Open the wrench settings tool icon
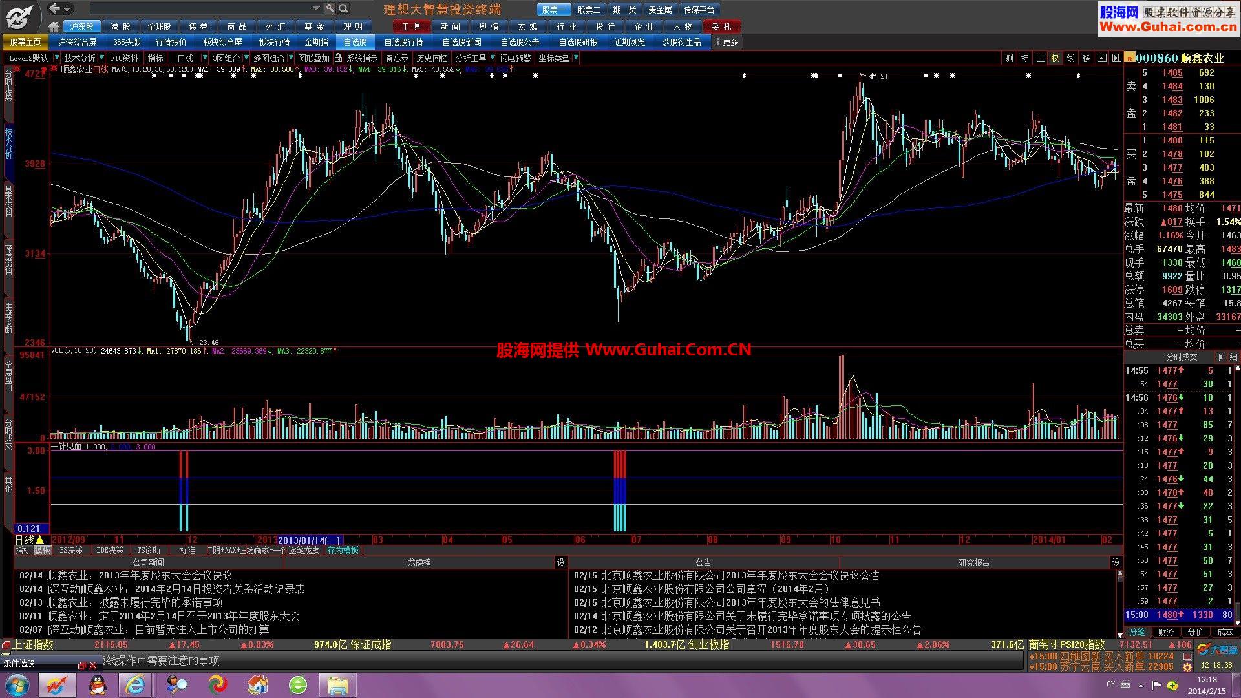1241x698 pixels. click(330, 8)
